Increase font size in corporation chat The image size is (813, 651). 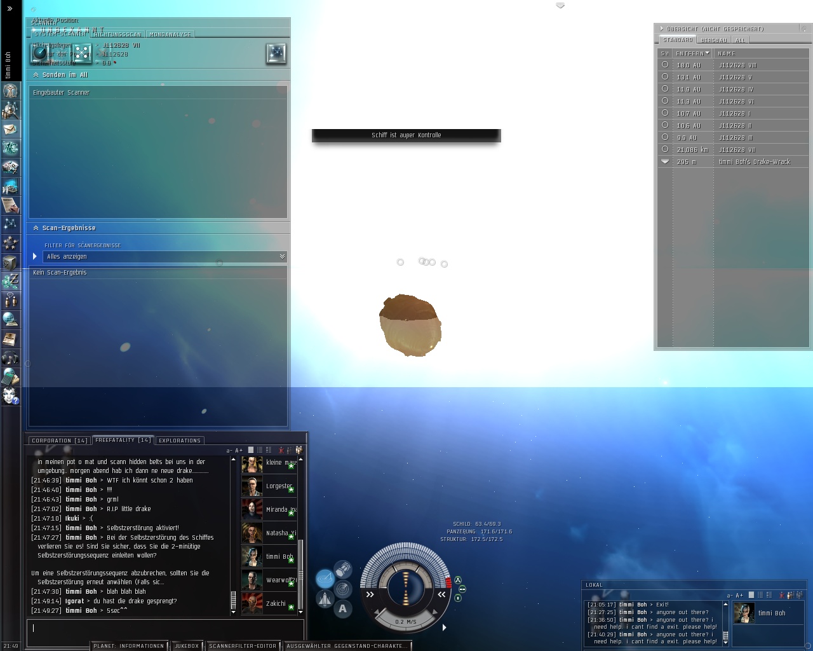coord(239,451)
